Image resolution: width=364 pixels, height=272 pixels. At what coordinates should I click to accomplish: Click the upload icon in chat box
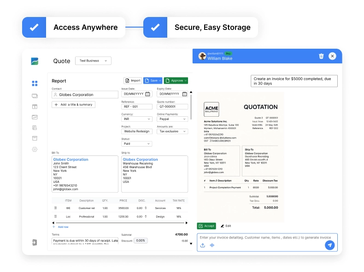[x=203, y=245]
